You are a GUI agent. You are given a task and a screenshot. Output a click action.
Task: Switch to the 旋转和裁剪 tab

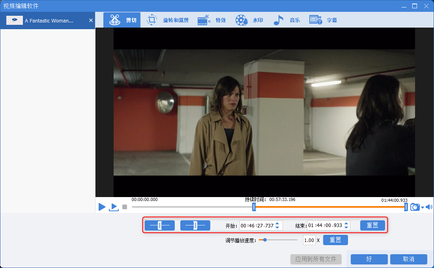[168, 20]
